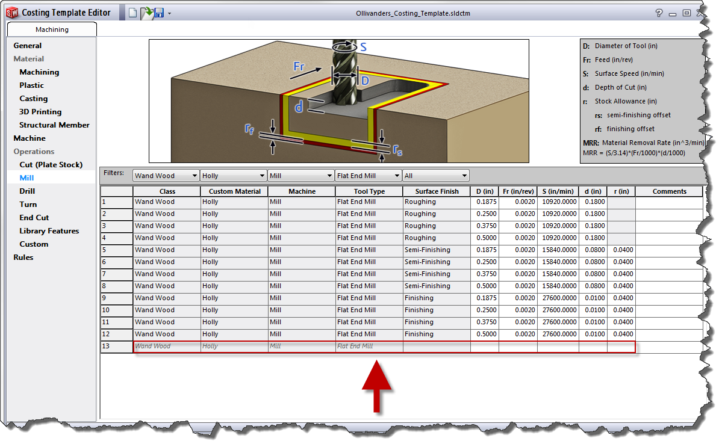Open the Save options dropdown arrow

coord(170,13)
